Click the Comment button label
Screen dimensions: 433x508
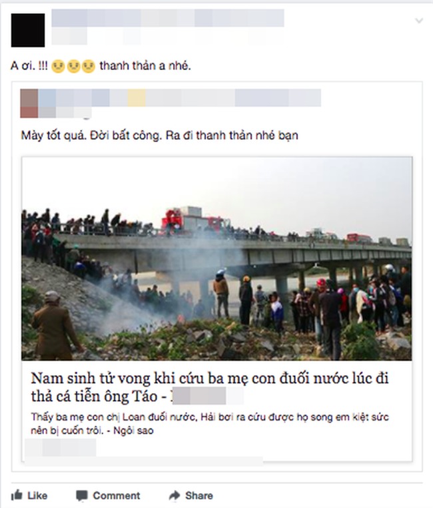[117, 495]
